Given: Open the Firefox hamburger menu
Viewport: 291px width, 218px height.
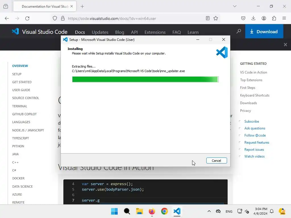Looking at the screenshot, I should [x=284, y=18].
